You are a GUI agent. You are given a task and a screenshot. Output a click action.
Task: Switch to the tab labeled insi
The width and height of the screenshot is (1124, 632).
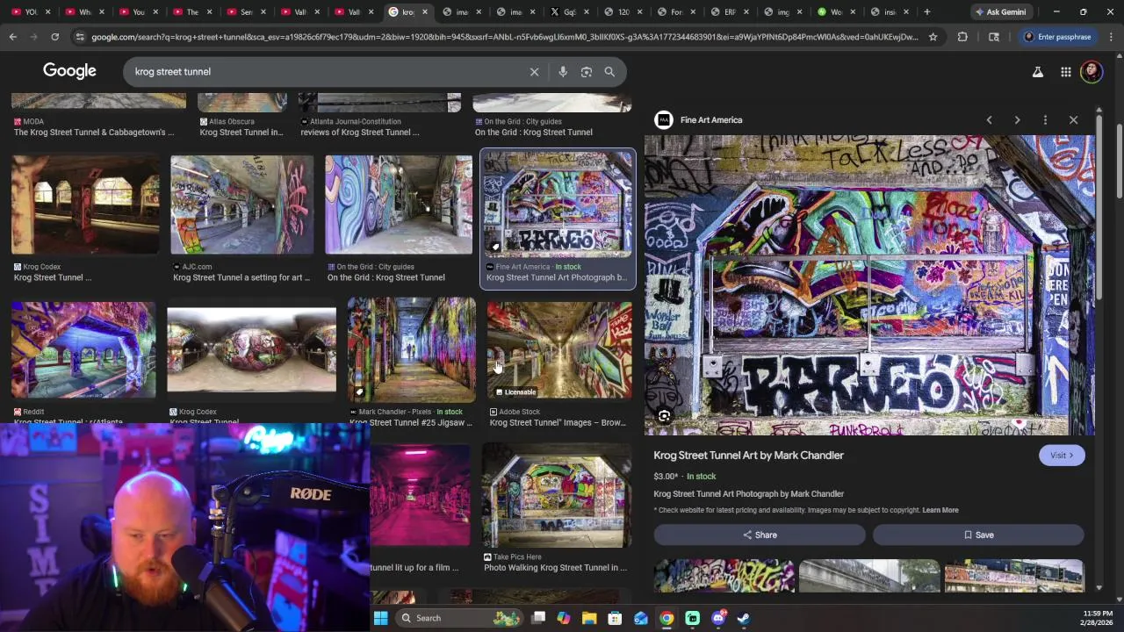pos(890,12)
